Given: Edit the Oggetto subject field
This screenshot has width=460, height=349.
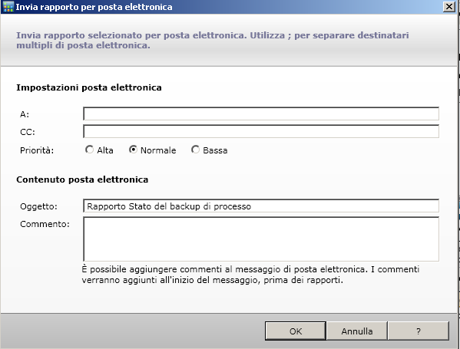Looking at the screenshot, I should pyautogui.click(x=261, y=206).
